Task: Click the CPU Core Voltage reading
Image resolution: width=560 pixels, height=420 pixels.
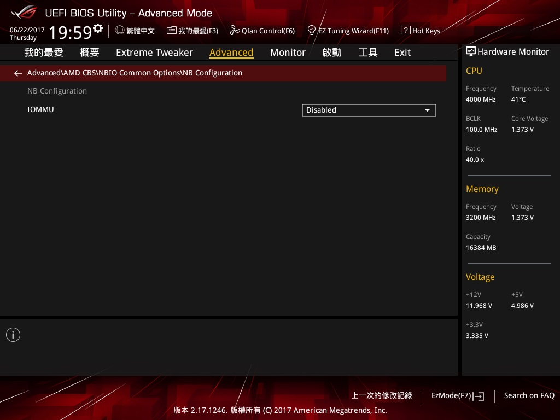Action: [522, 130]
